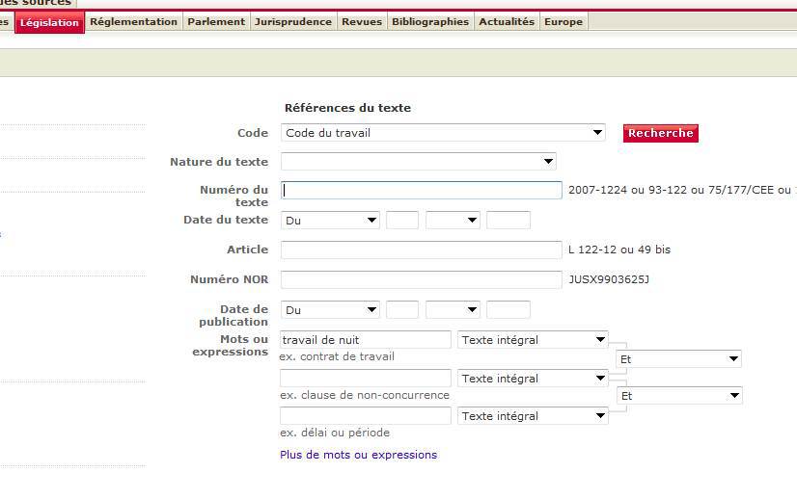The height and width of the screenshot is (499, 797).
Task: Open the Jurisprudence tab
Action: pyautogui.click(x=292, y=22)
